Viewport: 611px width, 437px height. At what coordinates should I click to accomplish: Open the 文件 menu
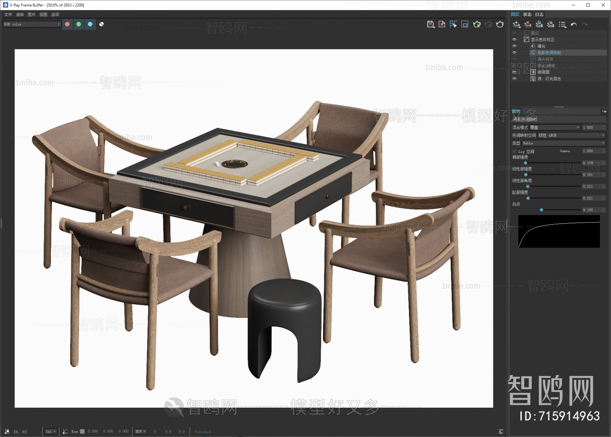tap(8, 14)
